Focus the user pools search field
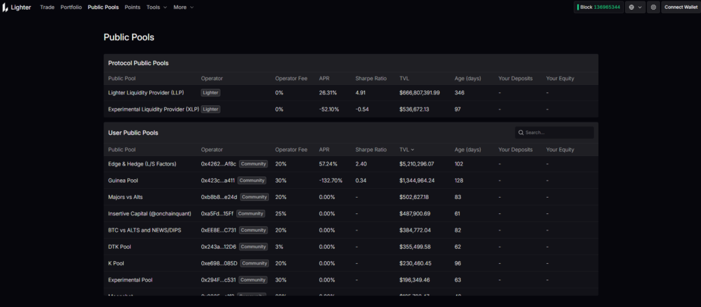 coord(558,133)
